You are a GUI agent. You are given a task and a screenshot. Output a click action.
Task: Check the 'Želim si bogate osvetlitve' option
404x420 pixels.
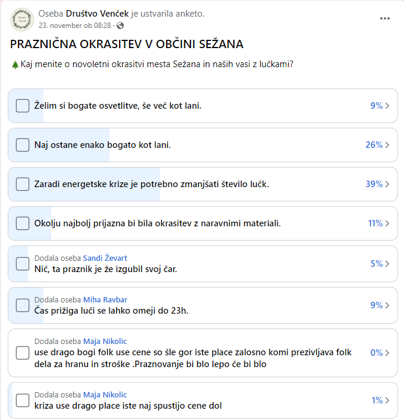(23, 106)
